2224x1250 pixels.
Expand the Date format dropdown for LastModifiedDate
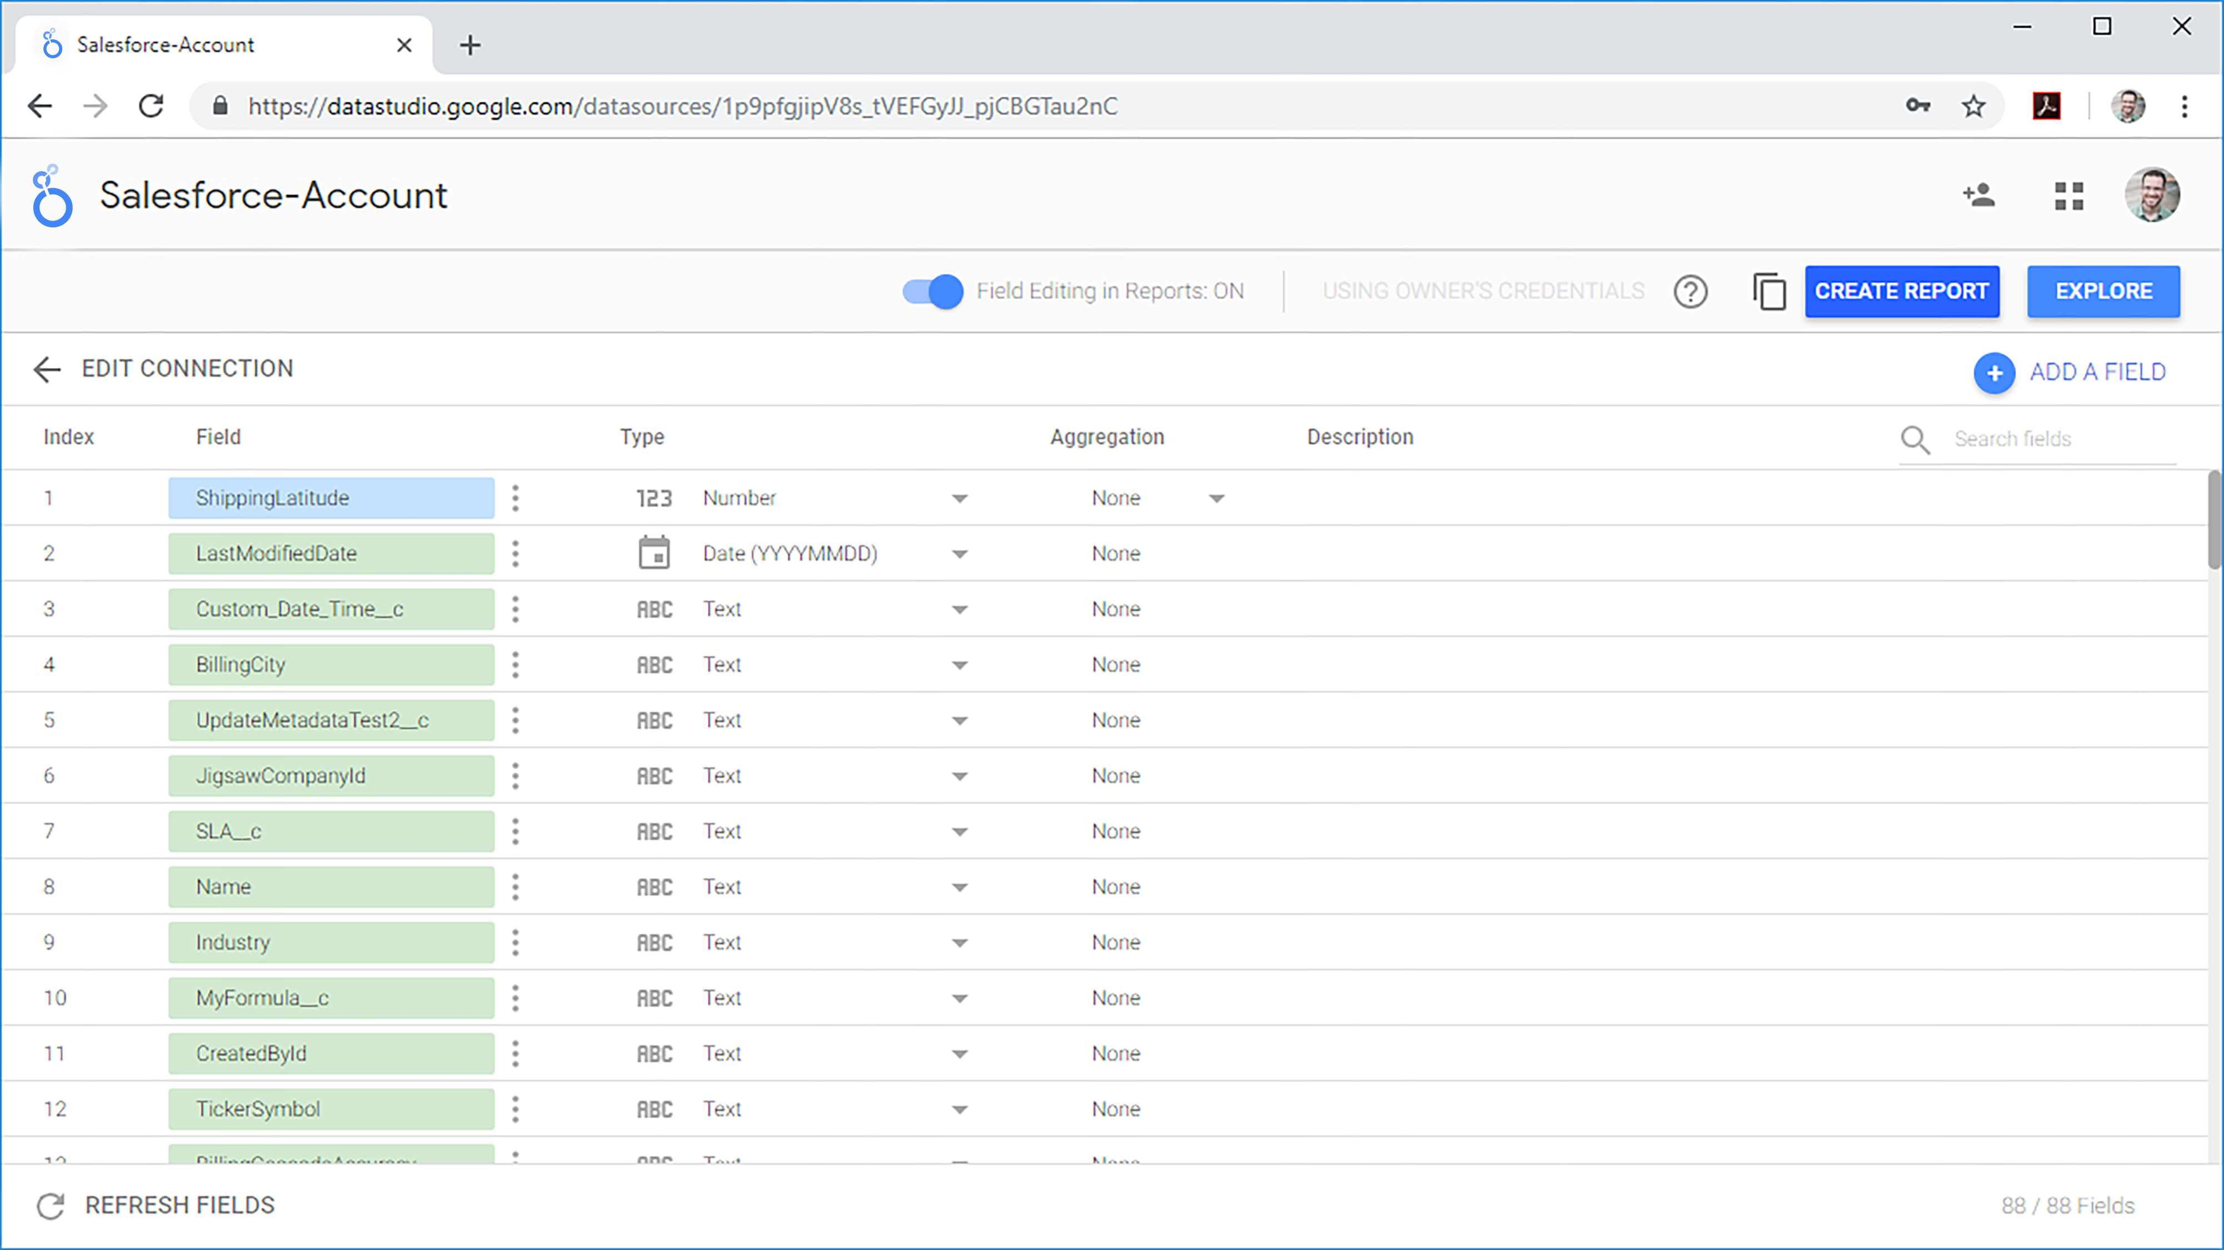959,553
